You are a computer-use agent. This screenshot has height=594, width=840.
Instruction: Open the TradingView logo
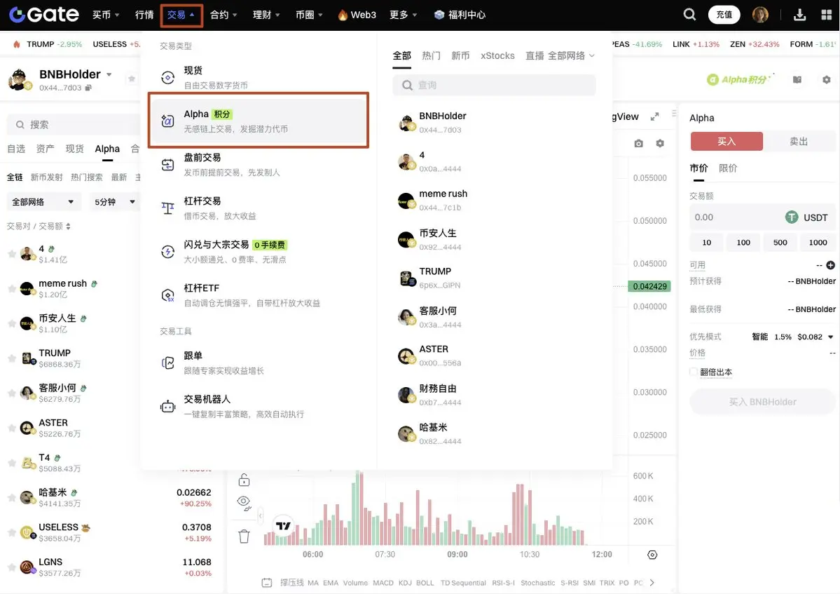pos(283,525)
